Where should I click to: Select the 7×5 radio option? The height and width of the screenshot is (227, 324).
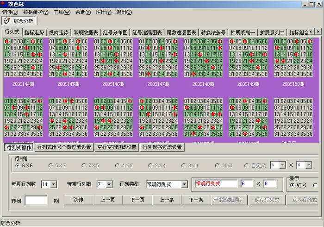90,165
